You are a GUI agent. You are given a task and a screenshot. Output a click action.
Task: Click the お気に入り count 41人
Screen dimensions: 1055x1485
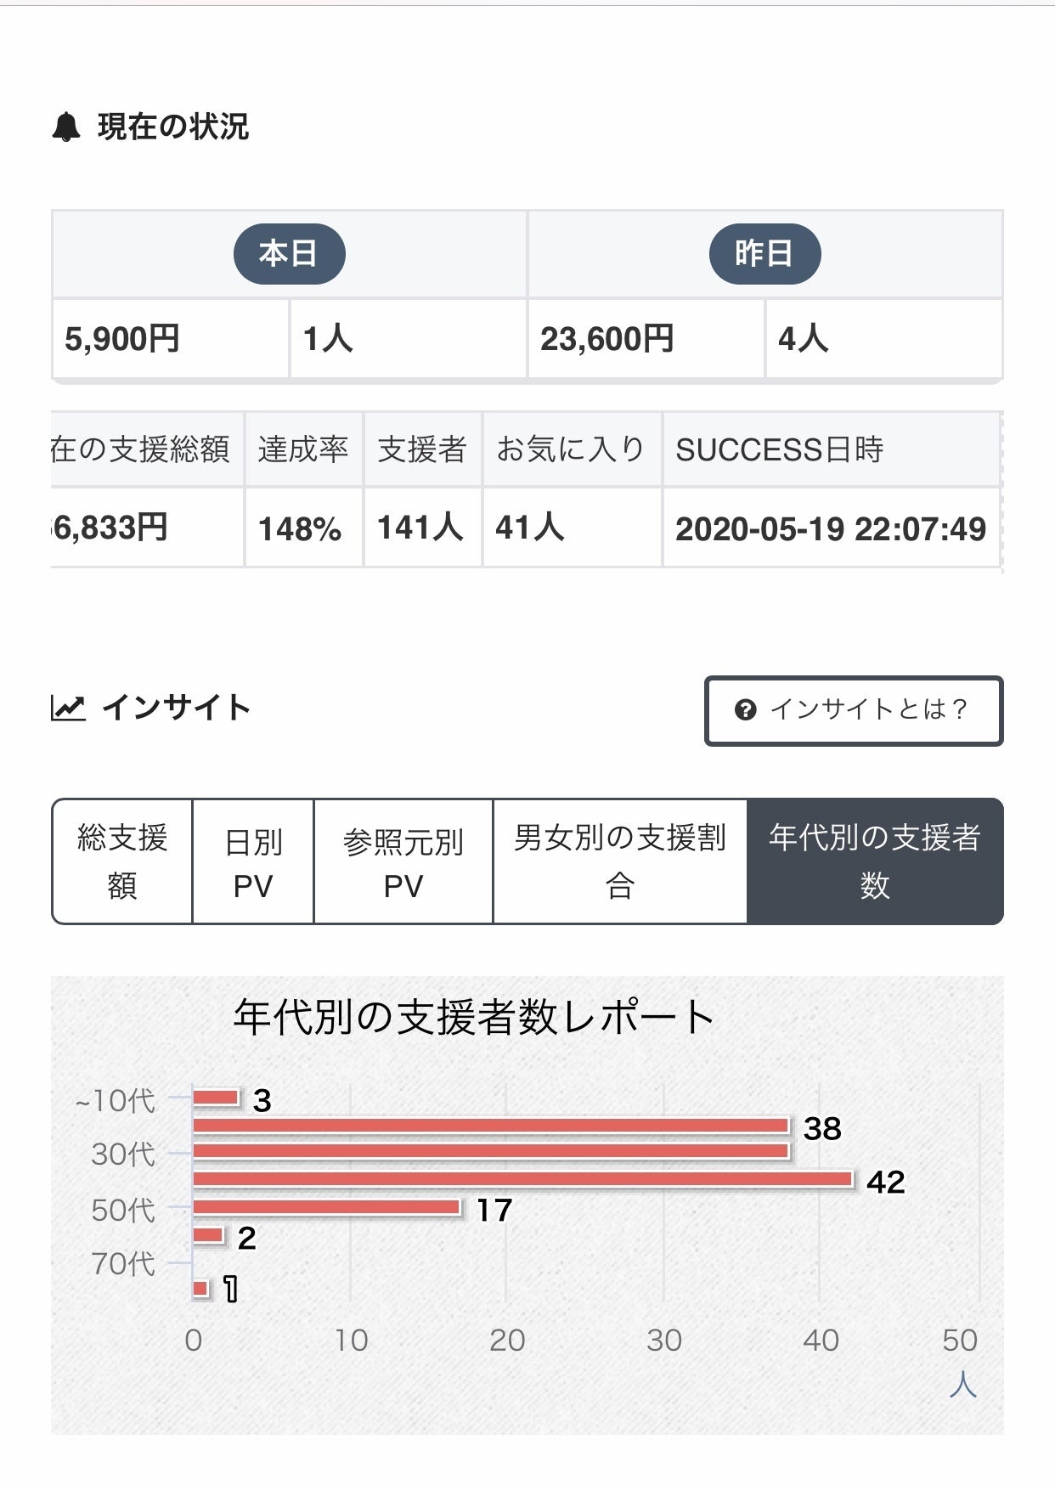pos(530,528)
